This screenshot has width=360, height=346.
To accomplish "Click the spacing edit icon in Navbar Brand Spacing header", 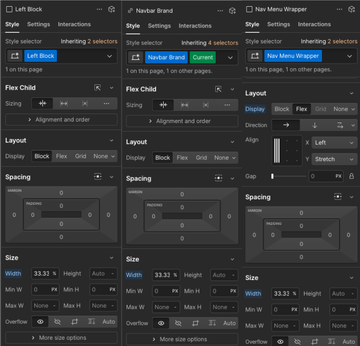I will click(219, 178).
